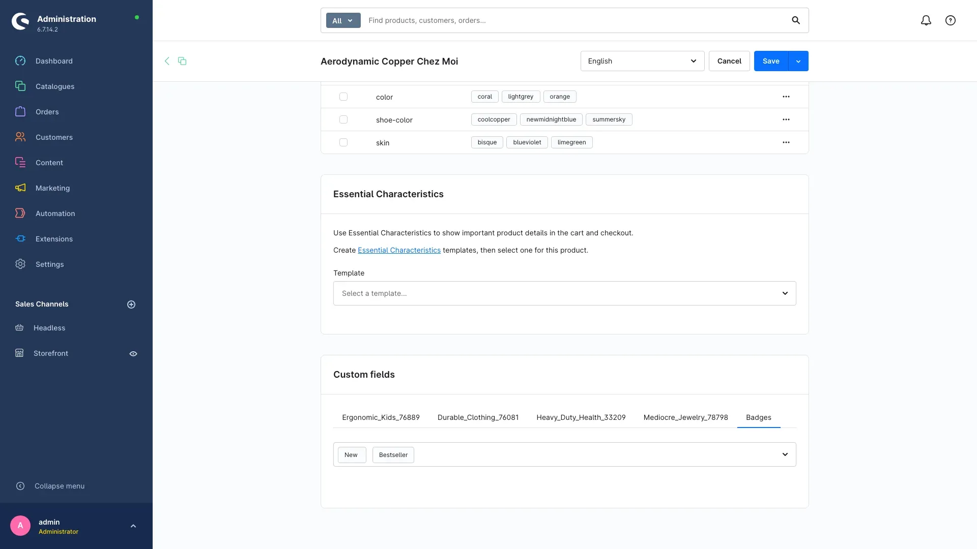
Task: Open the skin row context menu
Action: tap(786, 142)
